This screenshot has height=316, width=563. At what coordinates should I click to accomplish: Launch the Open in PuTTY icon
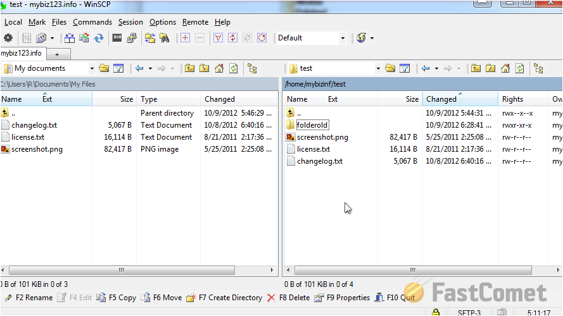(132, 38)
